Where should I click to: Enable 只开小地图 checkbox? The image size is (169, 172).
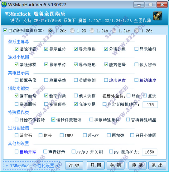pos(132,135)
